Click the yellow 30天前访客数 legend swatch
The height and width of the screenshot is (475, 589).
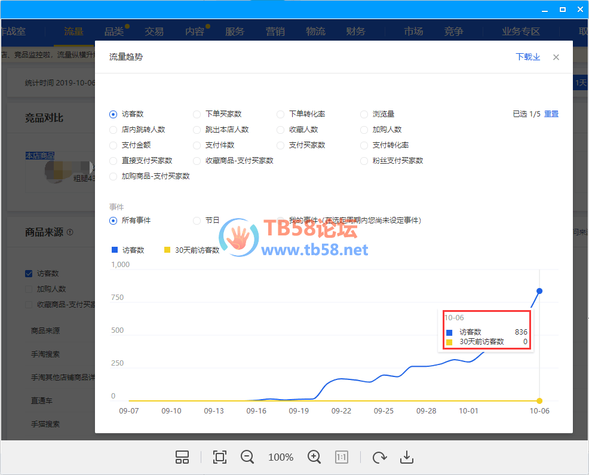coord(167,250)
